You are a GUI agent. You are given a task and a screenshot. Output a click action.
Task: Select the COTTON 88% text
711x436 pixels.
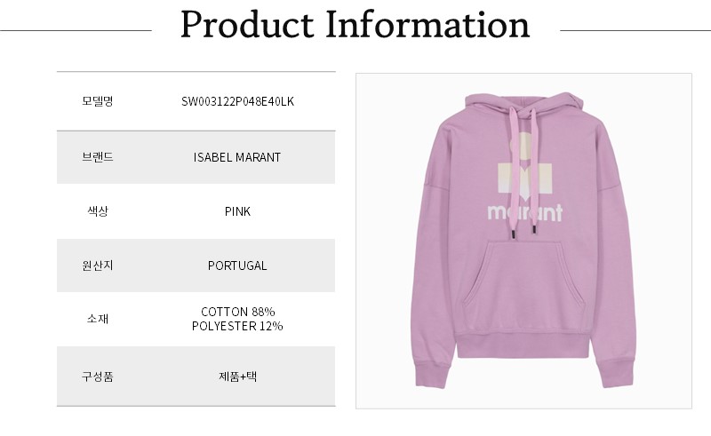pyautogui.click(x=237, y=312)
